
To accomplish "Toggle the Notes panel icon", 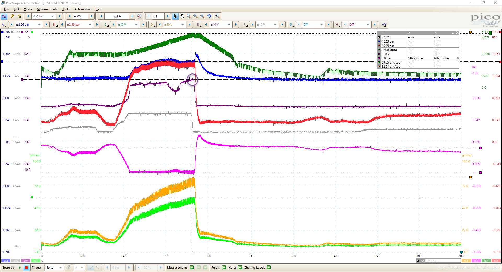I will click(240, 268).
